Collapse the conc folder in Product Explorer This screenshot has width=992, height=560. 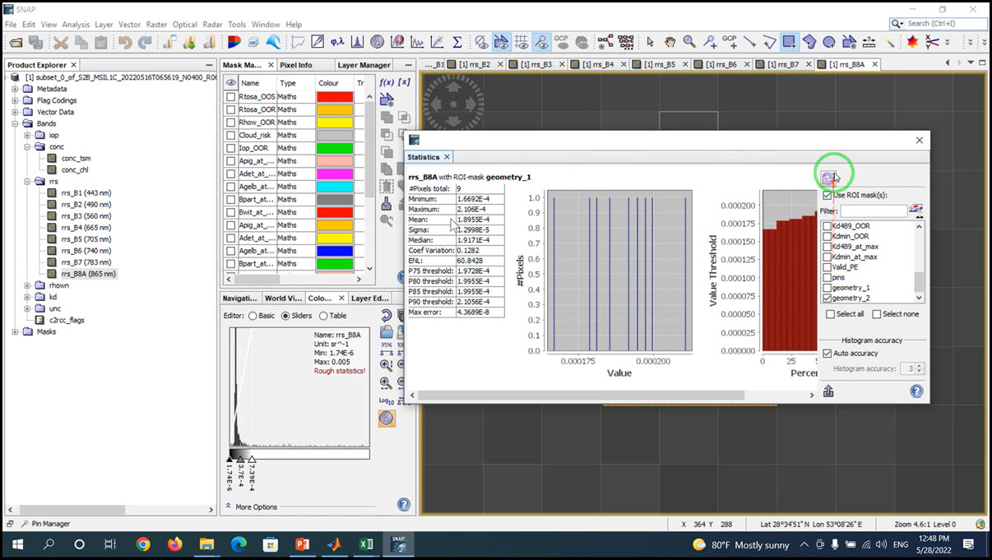27,147
